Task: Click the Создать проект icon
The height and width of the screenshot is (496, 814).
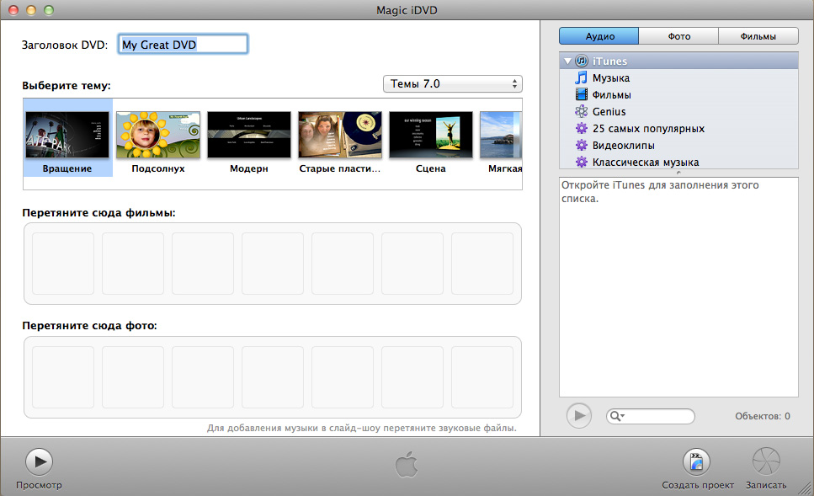Action: pos(696,461)
